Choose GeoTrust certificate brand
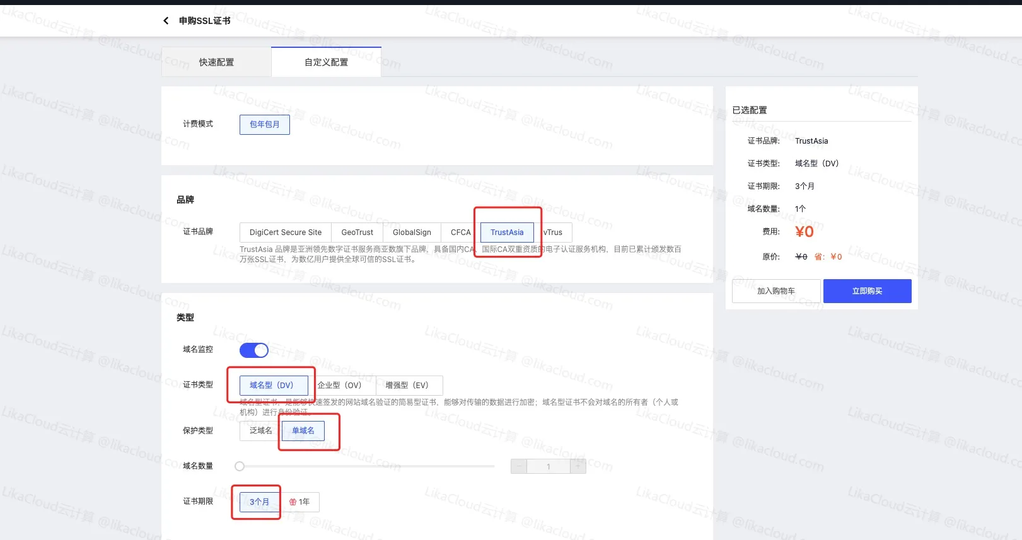The height and width of the screenshot is (540, 1022). pos(357,233)
